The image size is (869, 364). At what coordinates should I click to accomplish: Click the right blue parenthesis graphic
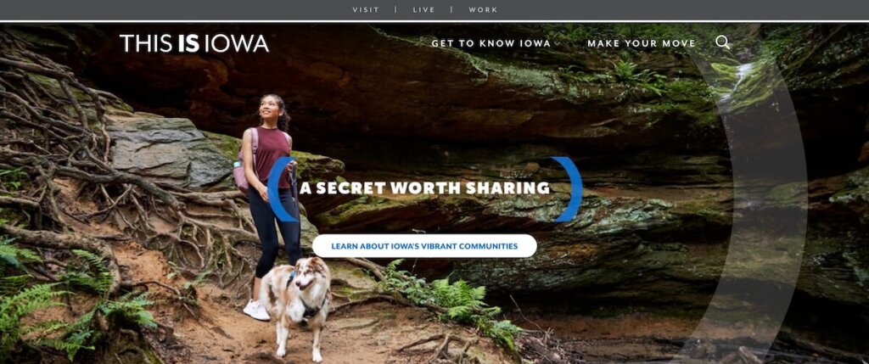tap(568, 189)
